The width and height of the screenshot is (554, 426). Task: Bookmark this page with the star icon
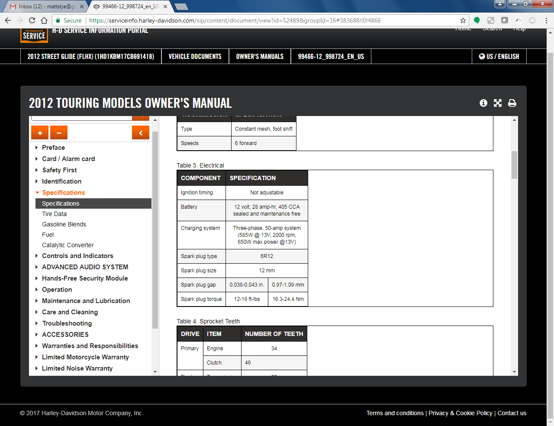click(x=463, y=20)
